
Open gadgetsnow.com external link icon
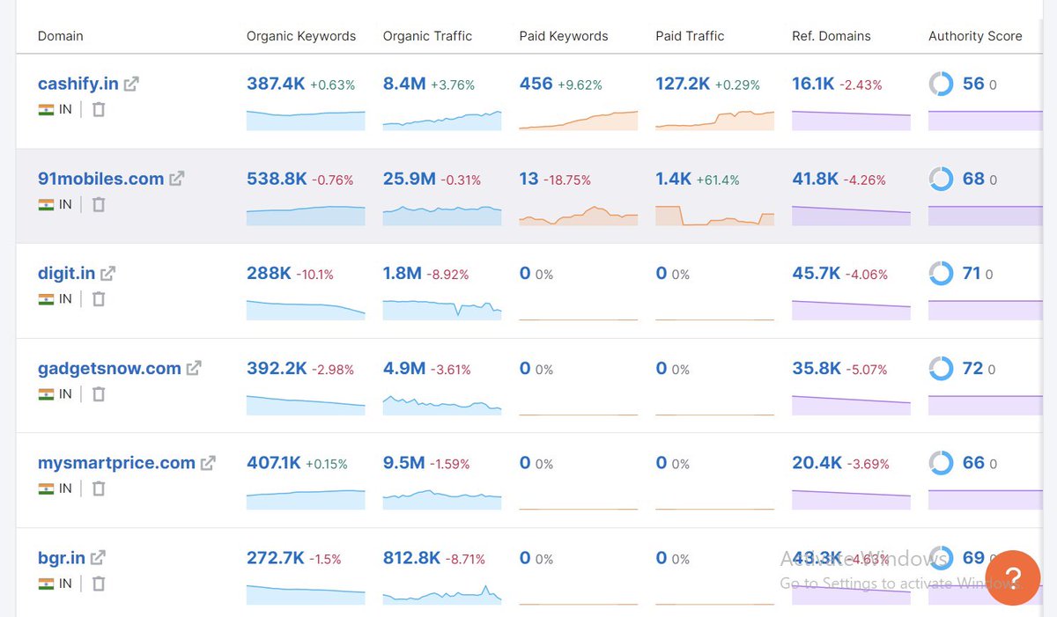tap(194, 369)
